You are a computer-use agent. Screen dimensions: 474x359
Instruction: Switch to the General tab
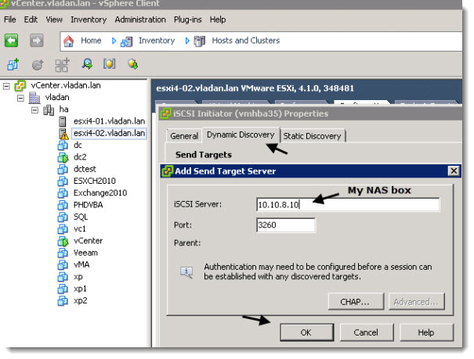point(184,136)
